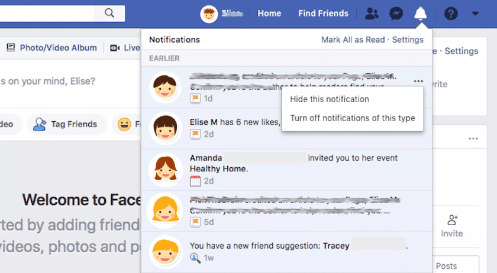The width and height of the screenshot is (497, 273).
Task: Open Tracey friend suggestion notification
Action: click(287, 252)
